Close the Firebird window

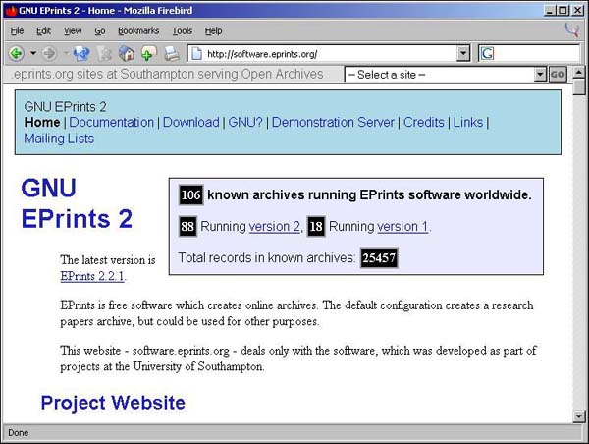click(x=578, y=10)
